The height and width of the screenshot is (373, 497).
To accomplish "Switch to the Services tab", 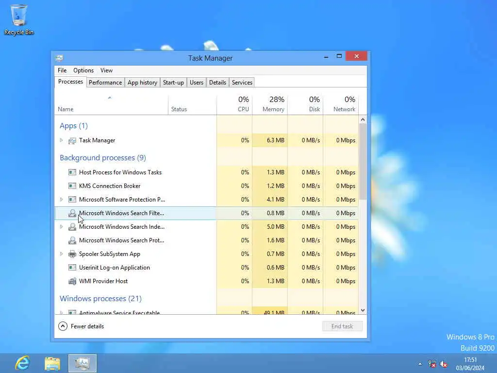I will pos(242,83).
